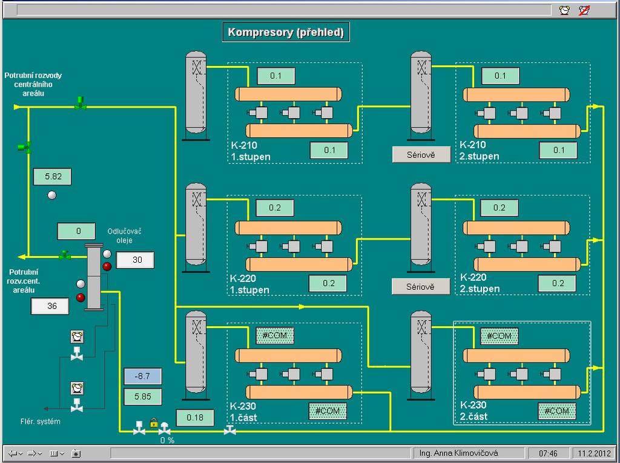Click the yellow padlock icon
The height and width of the screenshot is (463, 620).
[x=154, y=422]
